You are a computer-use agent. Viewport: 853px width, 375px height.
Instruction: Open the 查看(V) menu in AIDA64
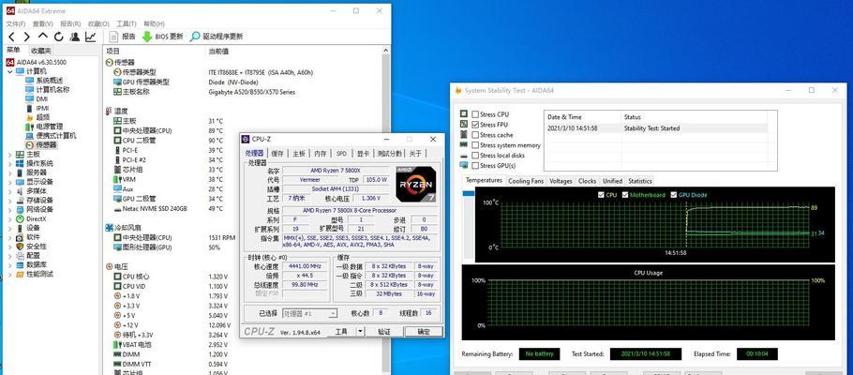point(42,24)
